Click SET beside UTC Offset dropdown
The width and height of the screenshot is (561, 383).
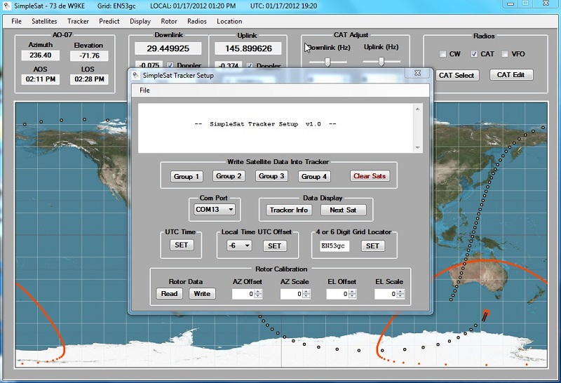coord(274,246)
